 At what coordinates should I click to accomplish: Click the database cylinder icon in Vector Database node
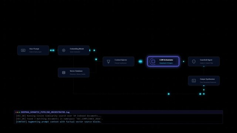(64, 72)
